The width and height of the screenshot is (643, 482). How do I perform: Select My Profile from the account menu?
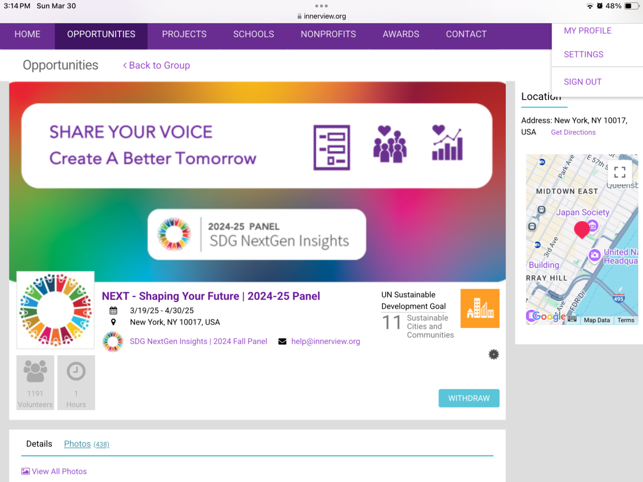[x=588, y=31]
